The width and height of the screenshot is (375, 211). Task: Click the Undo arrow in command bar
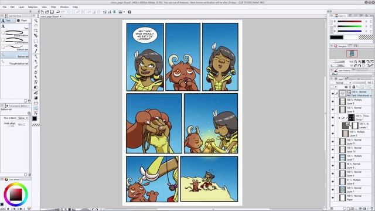pyautogui.click(x=58, y=12)
